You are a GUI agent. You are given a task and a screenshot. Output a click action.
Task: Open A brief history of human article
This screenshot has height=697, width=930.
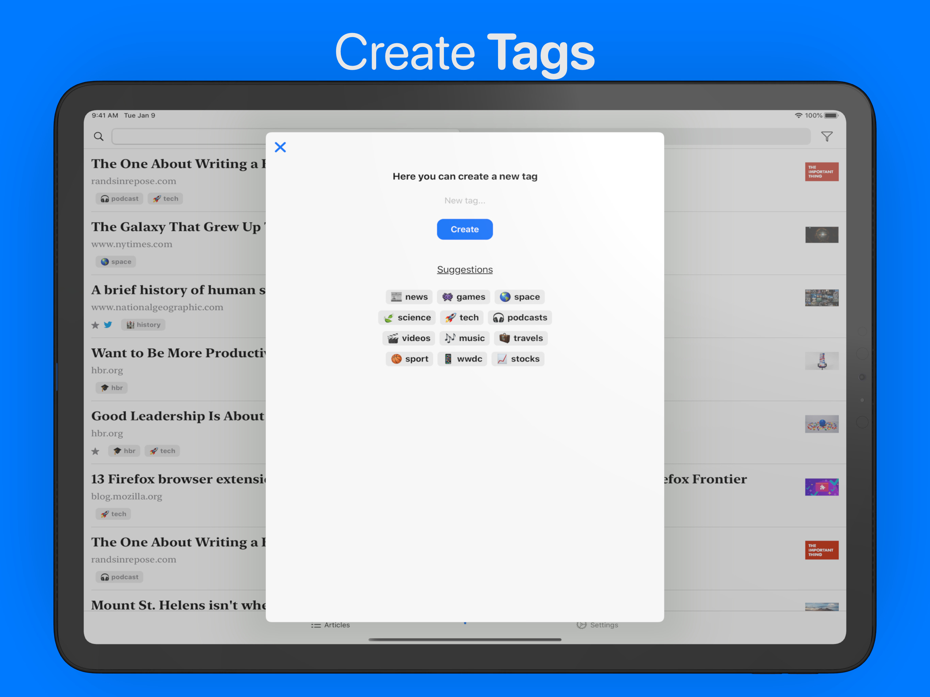click(178, 290)
